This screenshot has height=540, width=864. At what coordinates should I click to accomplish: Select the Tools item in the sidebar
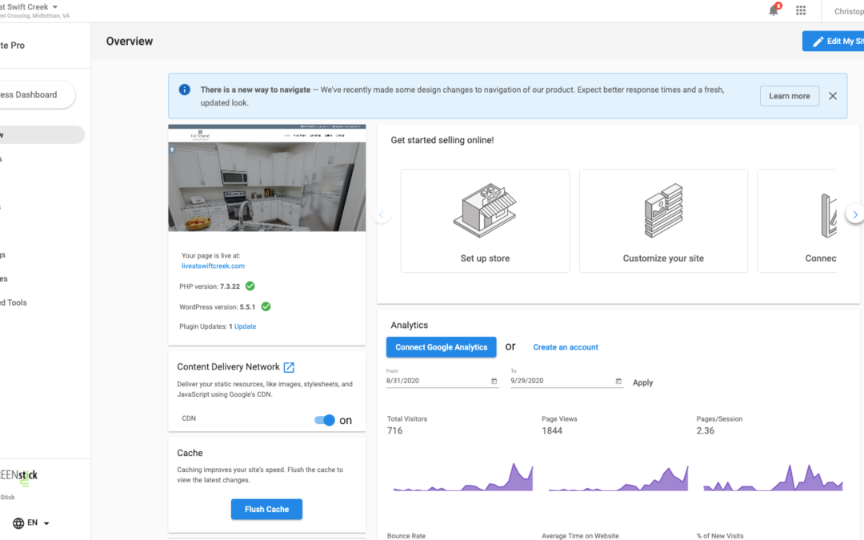coord(14,302)
